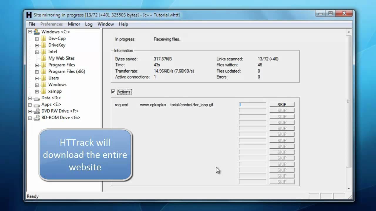Expand the Data D: drive node
Image resolution: width=376 pixels, height=211 pixels.
30,98
